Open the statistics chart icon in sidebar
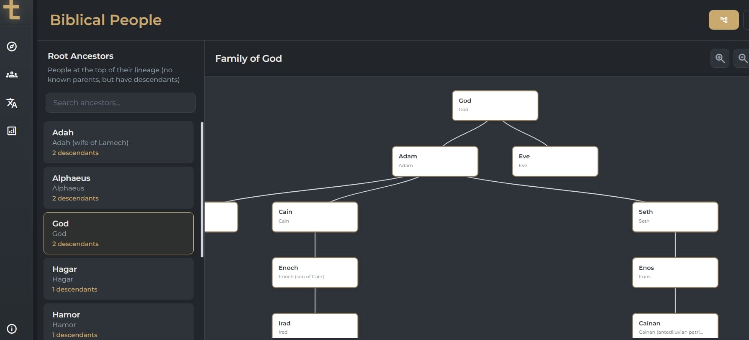 coord(12,131)
